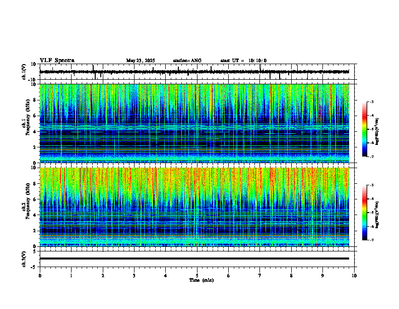
Task: Click the "-3" label on ch.2 color bar
Action: coord(372,185)
